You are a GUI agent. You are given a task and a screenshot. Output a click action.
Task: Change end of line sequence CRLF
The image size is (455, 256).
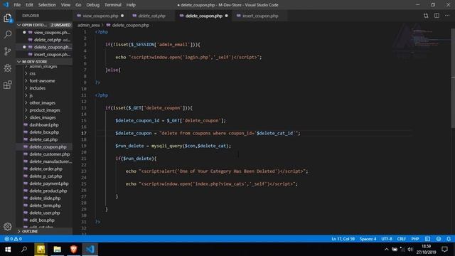[401, 239]
